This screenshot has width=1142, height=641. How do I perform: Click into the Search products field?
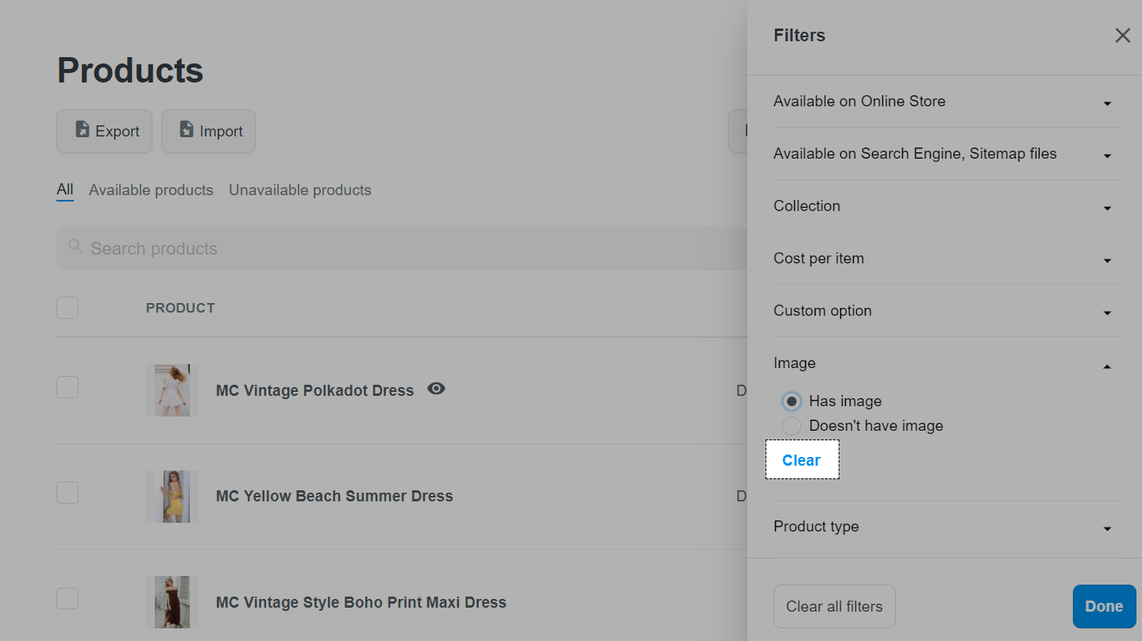[401, 248]
